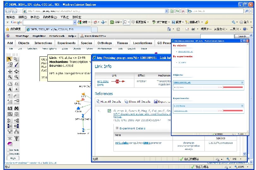Click the caduceus medical icon
256x170 pixels.
point(16,138)
